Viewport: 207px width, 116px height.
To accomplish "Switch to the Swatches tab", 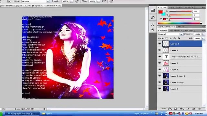I will [x=176, y=7].
